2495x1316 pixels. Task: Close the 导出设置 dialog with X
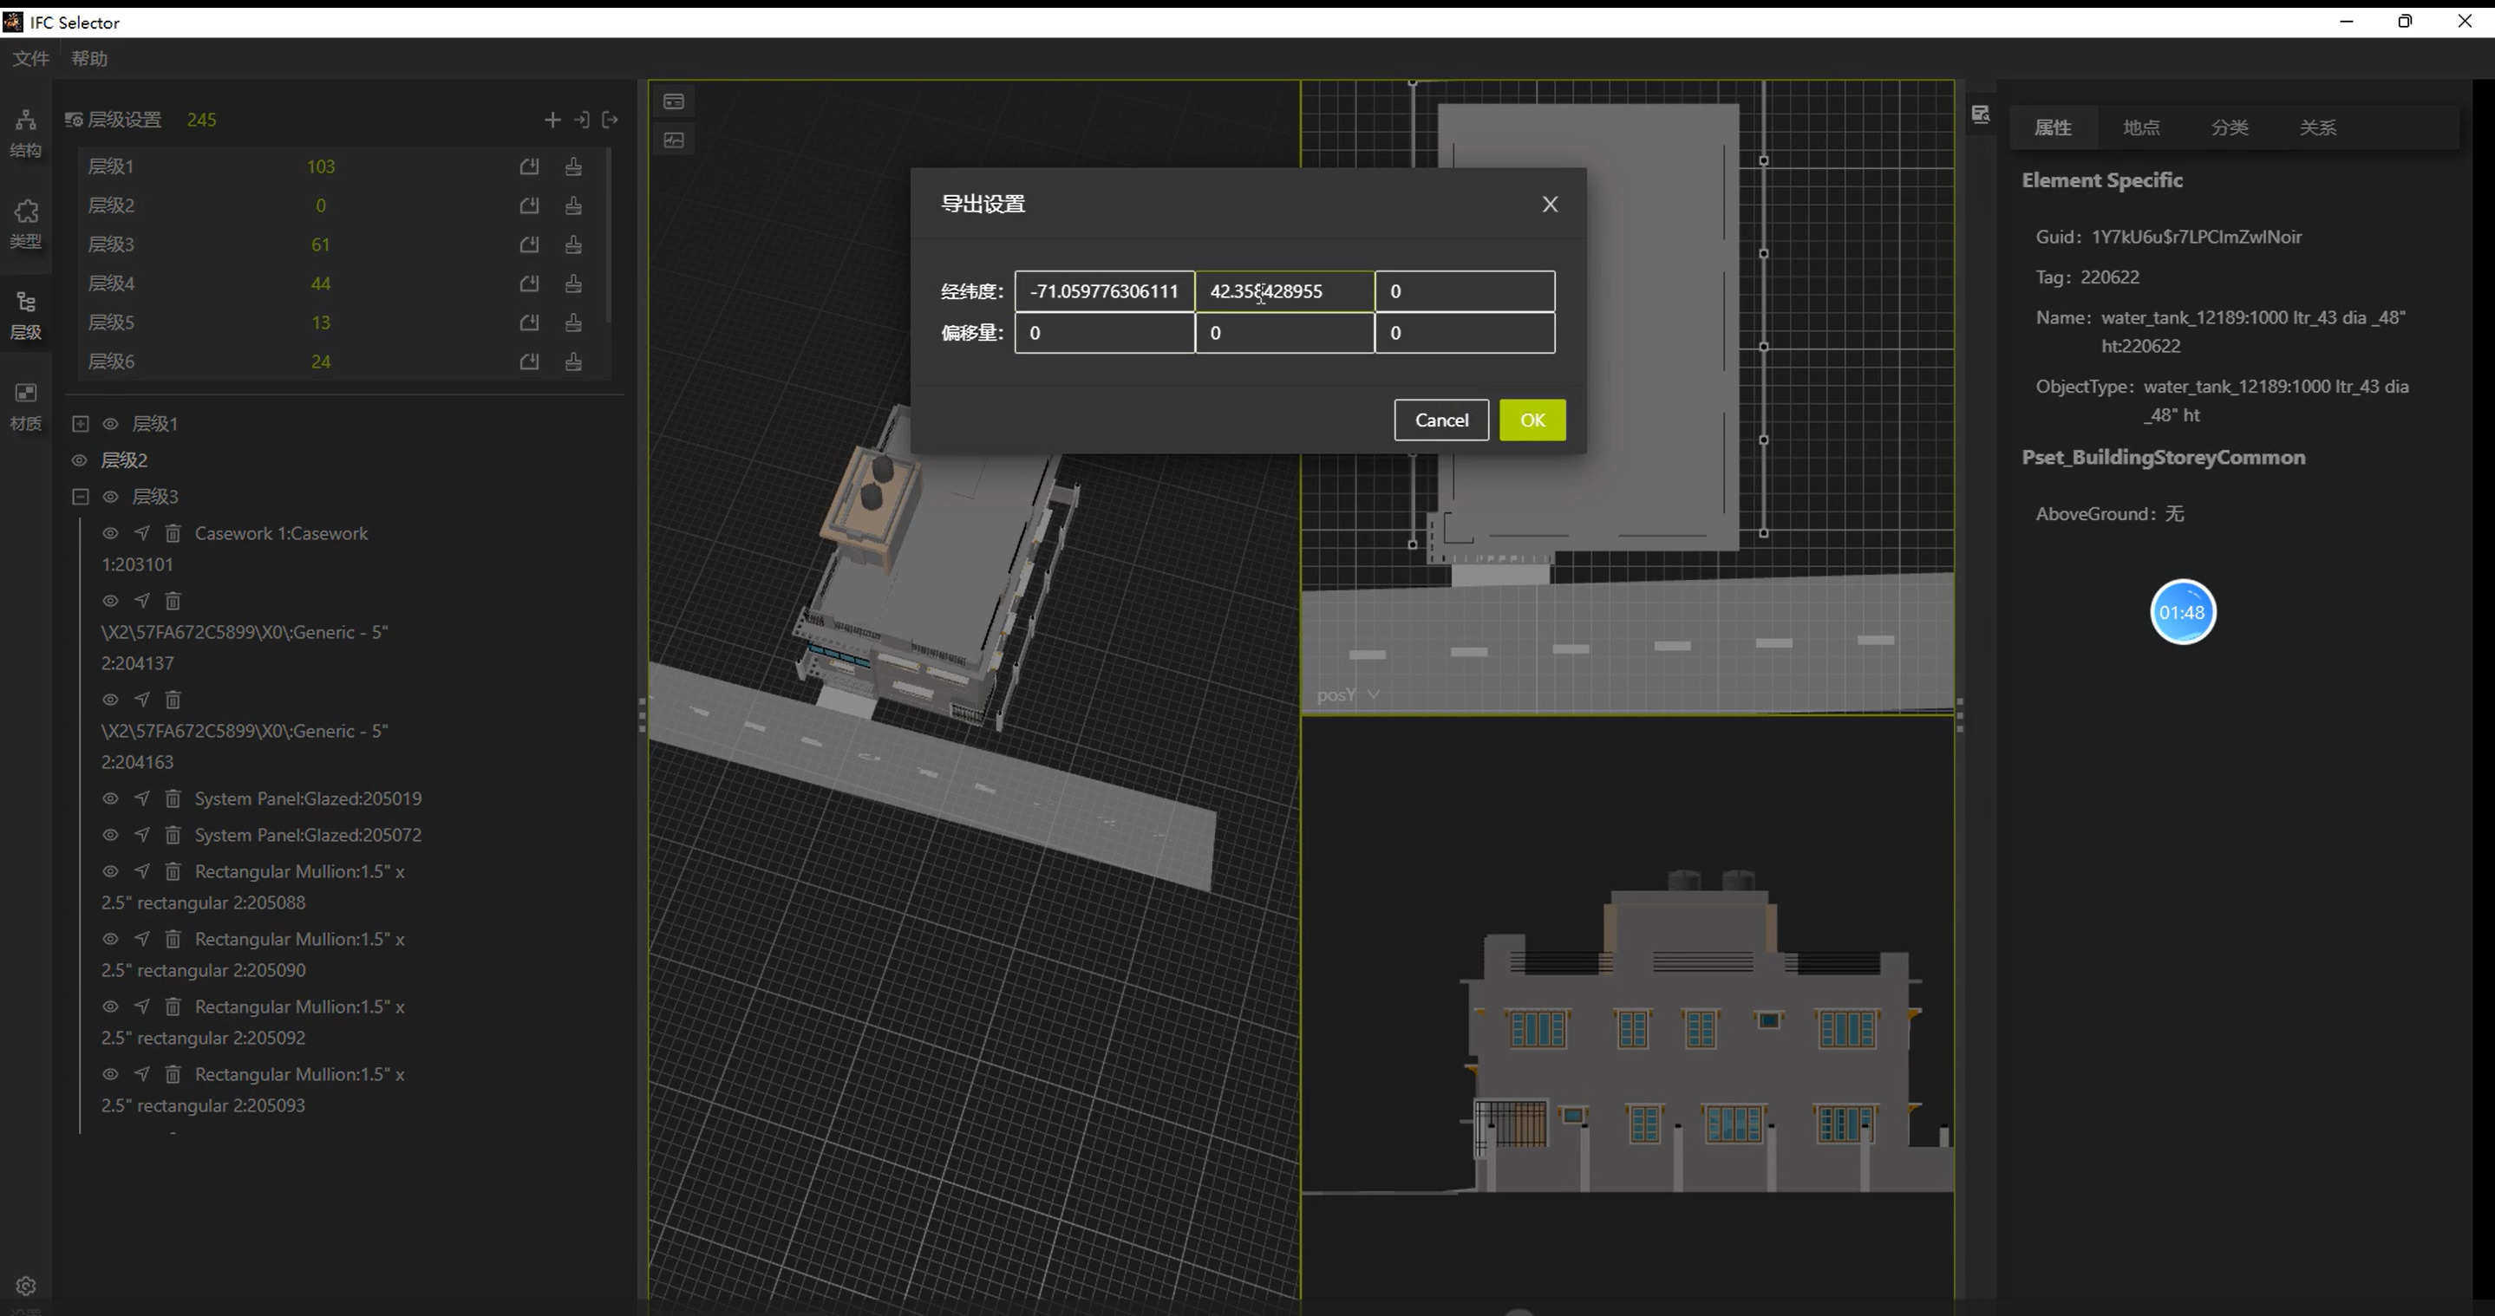[x=1550, y=205]
